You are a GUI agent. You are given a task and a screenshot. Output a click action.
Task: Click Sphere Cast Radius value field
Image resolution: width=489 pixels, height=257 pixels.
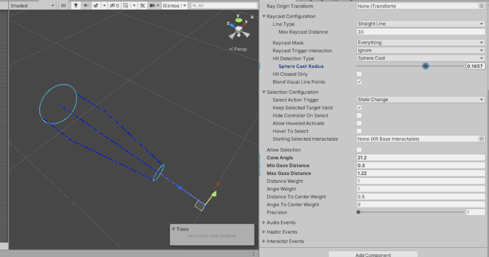[475, 66]
